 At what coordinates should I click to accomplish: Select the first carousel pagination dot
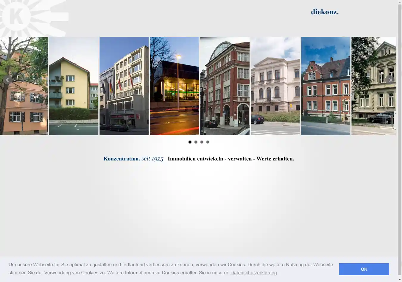(x=190, y=142)
